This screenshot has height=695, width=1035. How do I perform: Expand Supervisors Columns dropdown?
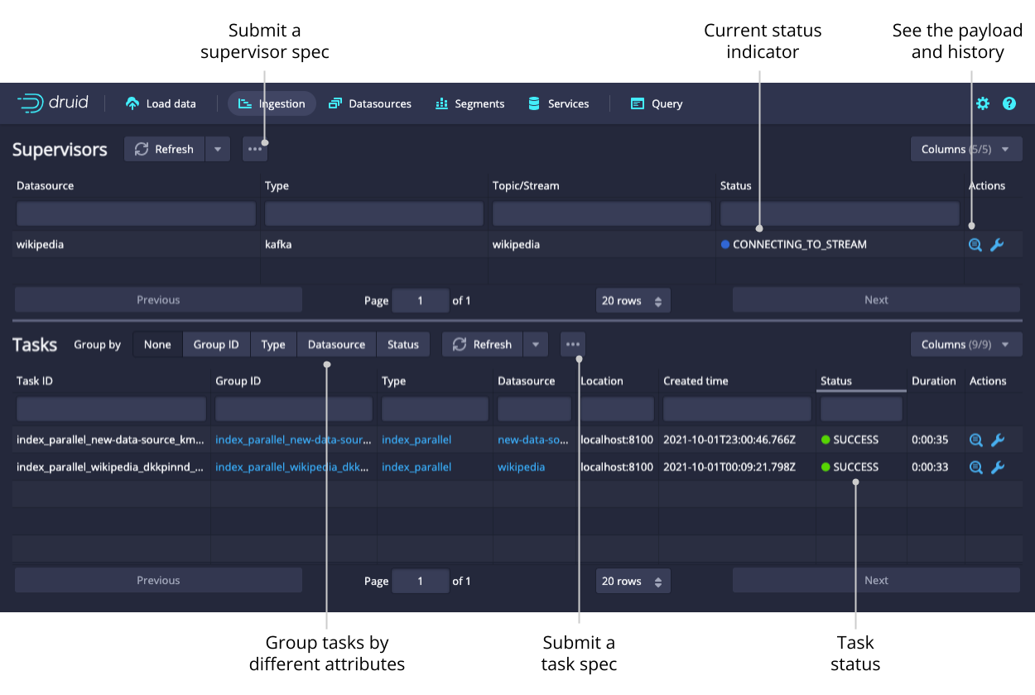tap(966, 149)
